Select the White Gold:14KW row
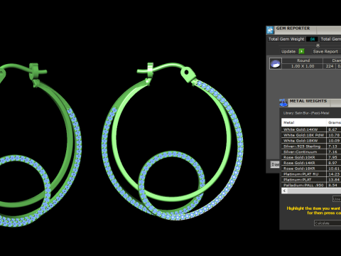 (311, 129)
